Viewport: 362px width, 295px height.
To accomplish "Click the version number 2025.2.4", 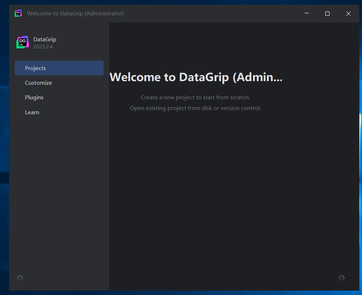I will pyautogui.click(x=43, y=47).
